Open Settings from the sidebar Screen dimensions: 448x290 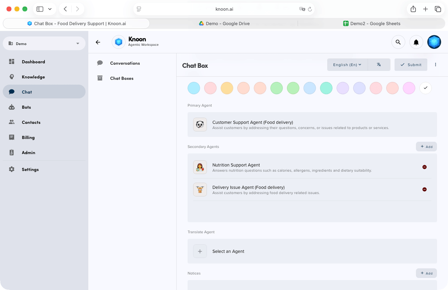point(30,169)
